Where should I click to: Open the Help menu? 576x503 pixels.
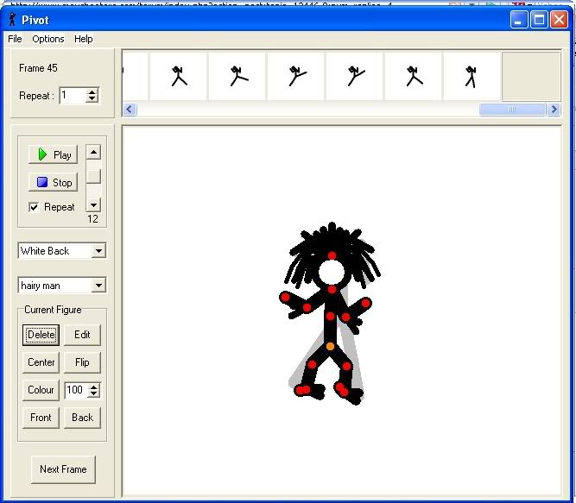pyautogui.click(x=83, y=39)
